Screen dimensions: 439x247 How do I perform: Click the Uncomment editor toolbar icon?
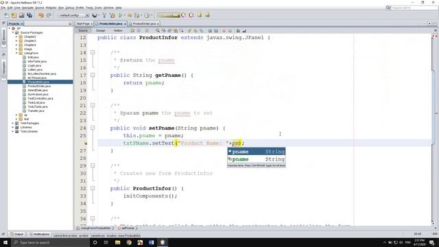(244, 30)
